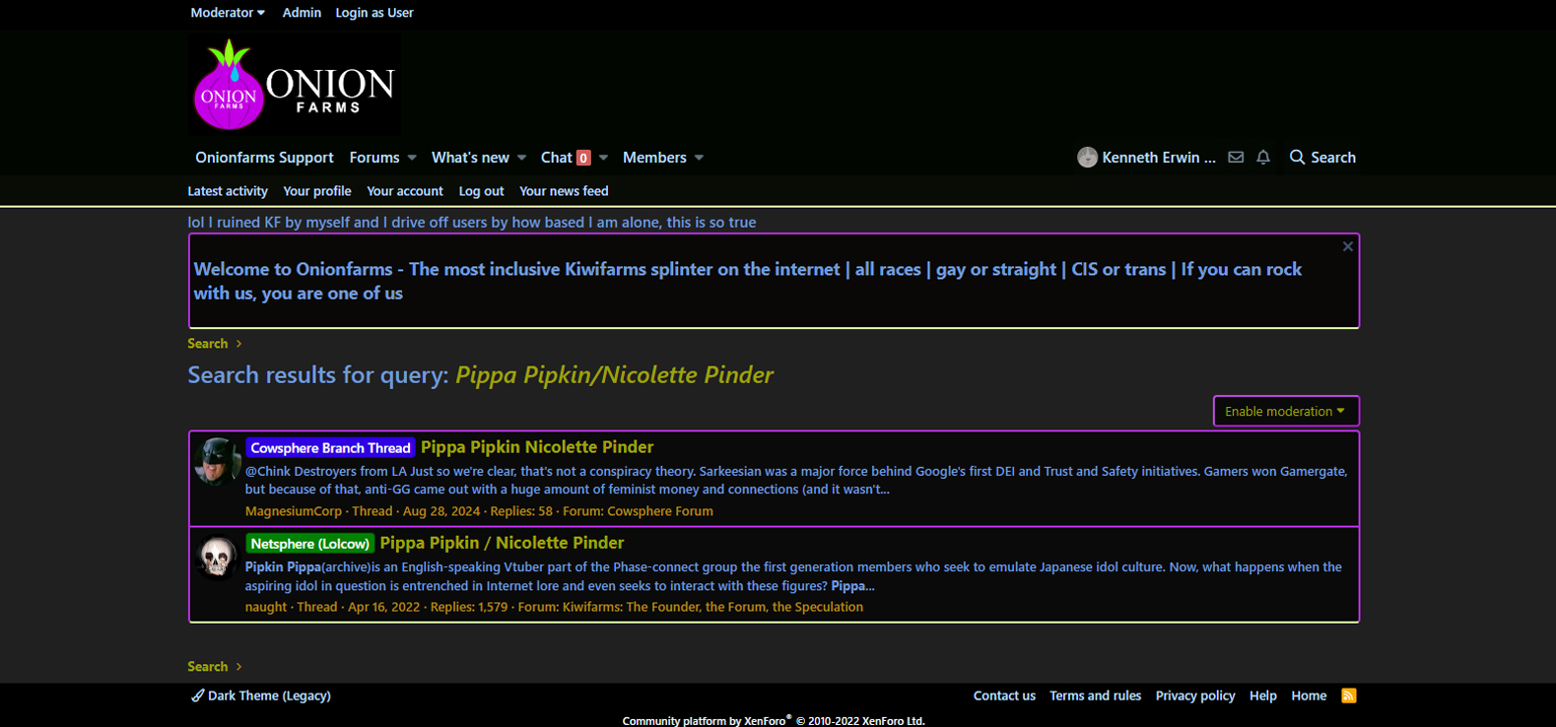Open the Help footer link

pos(1263,695)
